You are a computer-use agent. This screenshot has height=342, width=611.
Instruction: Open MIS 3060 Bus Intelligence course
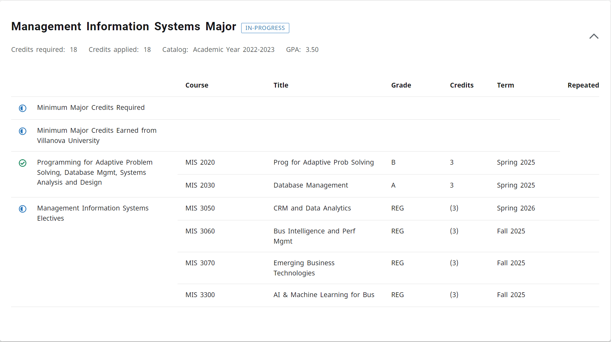point(200,231)
